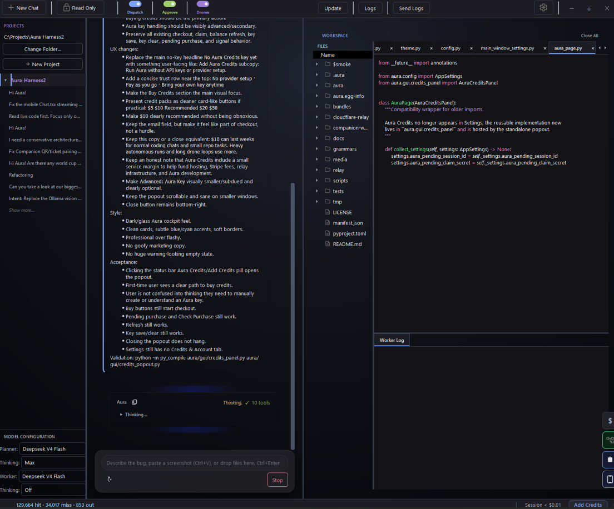This screenshot has height=509, width=614.
Task: Click the media folder icon
Action: pyautogui.click(x=328, y=159)
